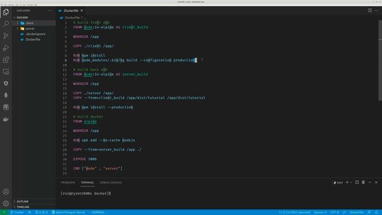Maximize the panel with chevron up
This screenshot has height=215, width=382.
pyautogui.click(x=370, y=182)
